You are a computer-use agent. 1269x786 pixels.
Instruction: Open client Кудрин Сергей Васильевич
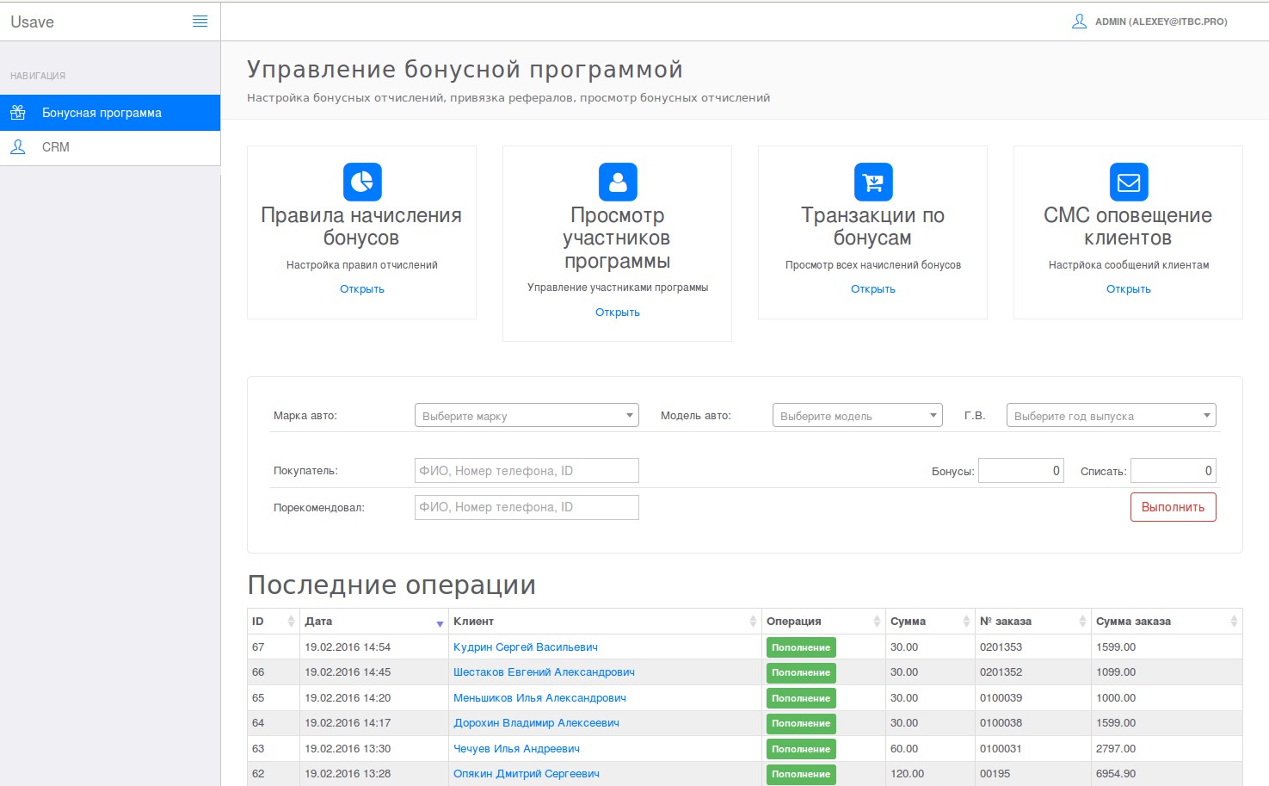tap(526, 647)
